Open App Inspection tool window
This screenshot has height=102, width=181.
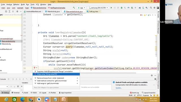65,93
